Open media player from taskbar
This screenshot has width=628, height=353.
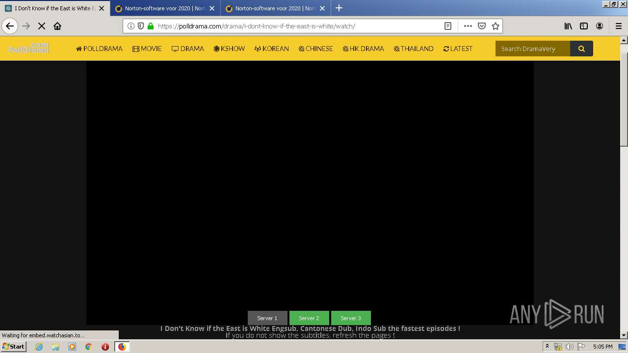click(x=72, y=347)
